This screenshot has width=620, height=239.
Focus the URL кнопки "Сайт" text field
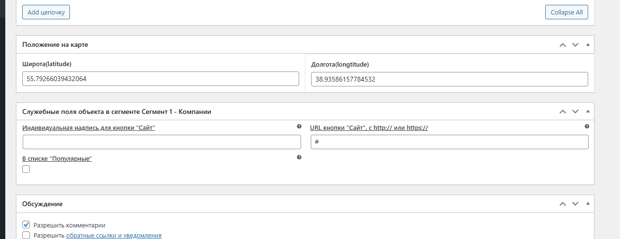(x=449, y=142)
